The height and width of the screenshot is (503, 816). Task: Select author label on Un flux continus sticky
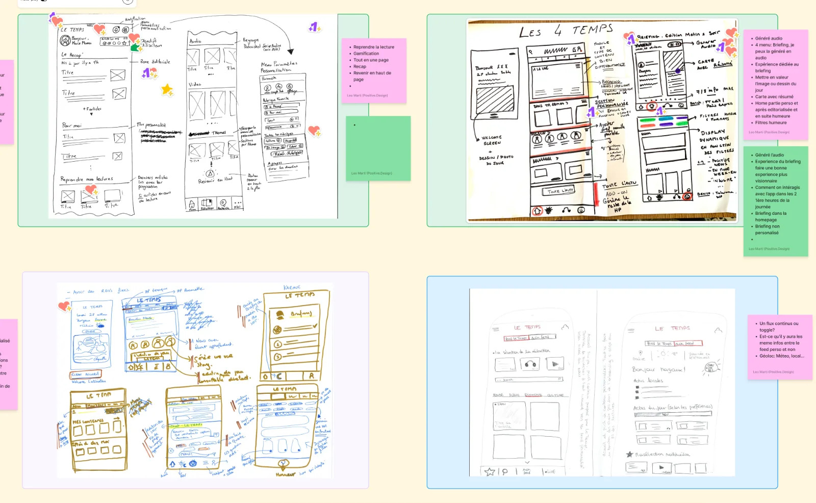click(773, 372)
